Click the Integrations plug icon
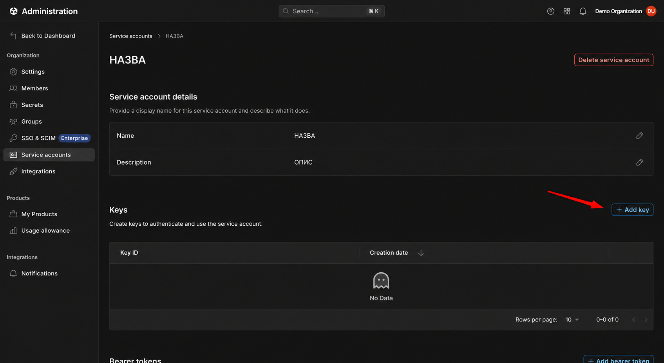 click(x=13, y=171)
